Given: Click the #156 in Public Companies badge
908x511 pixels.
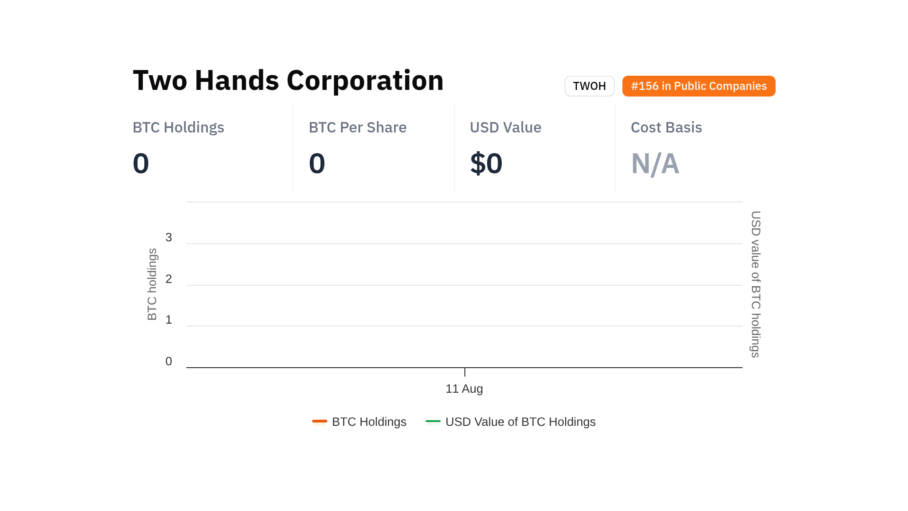Looking at the screenshot, I should tap(698, 86).
